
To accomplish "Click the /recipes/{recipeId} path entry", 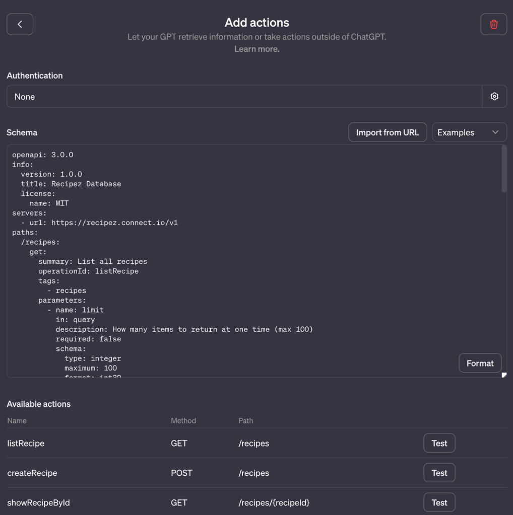I will click(x=274, y=502).
